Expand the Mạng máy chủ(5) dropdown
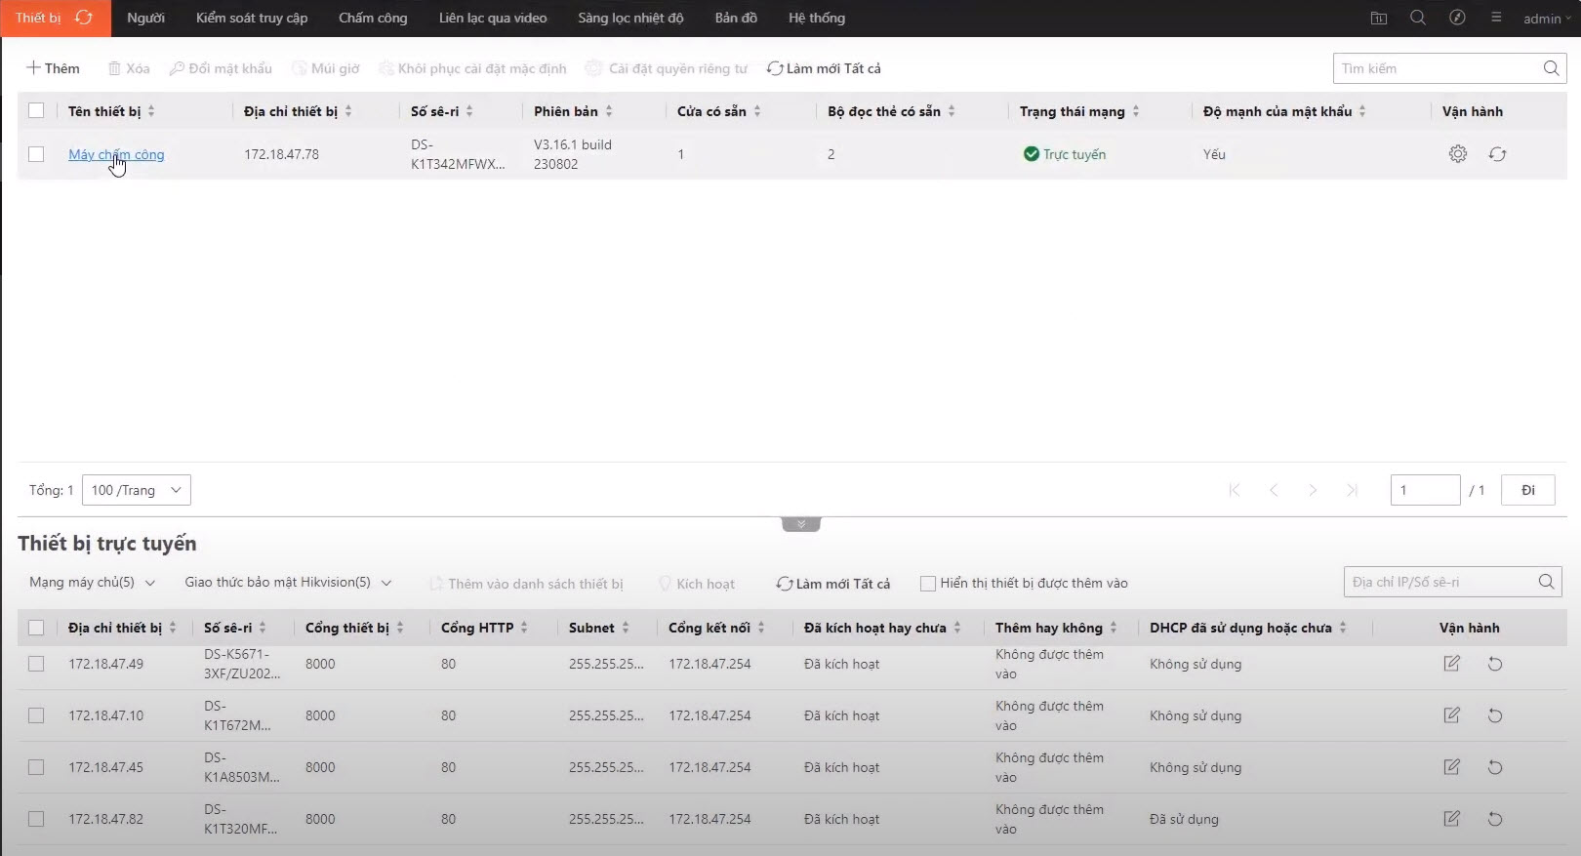The image size is (1581, 856). click(x=92, y=583)
